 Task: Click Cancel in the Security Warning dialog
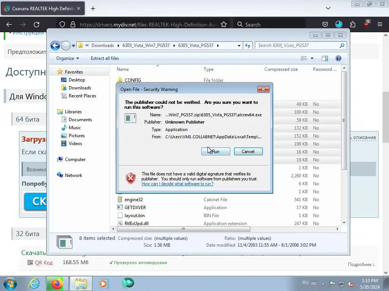click(248, 152)
